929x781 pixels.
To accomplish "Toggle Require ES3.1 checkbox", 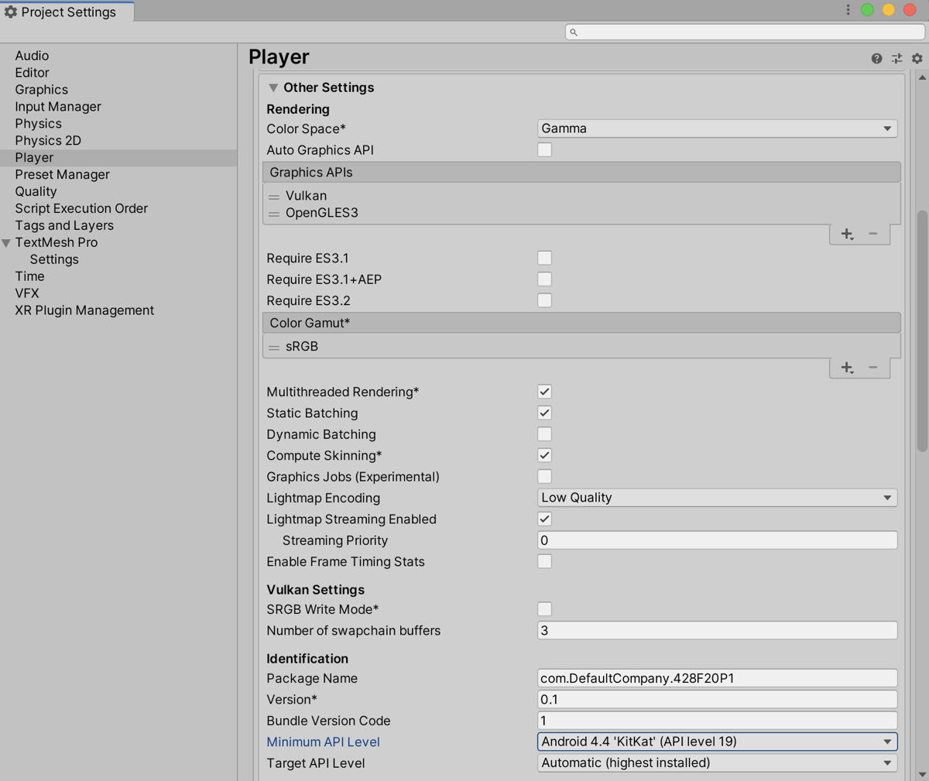I will [x=545, y=258].
